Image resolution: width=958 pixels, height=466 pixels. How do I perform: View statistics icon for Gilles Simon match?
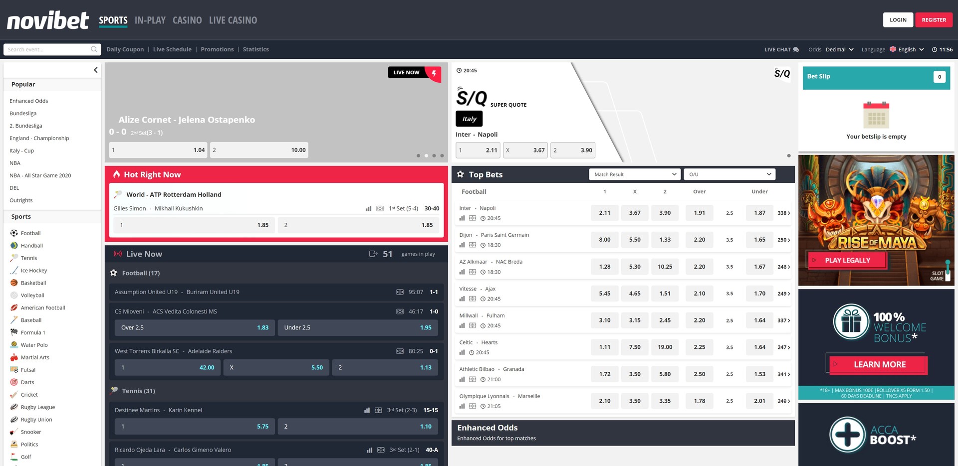click(x=369, y=208)
